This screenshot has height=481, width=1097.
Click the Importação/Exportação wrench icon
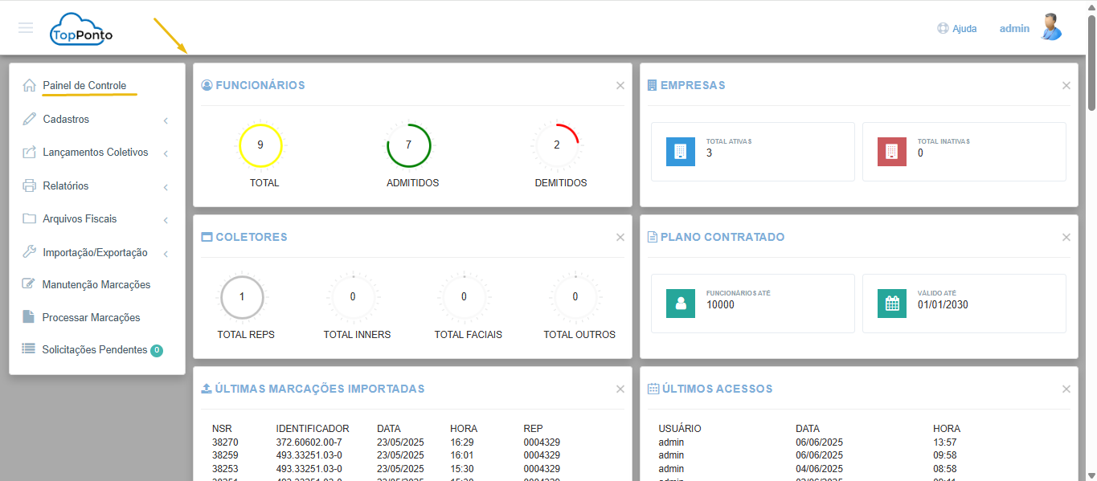(30, 252)
